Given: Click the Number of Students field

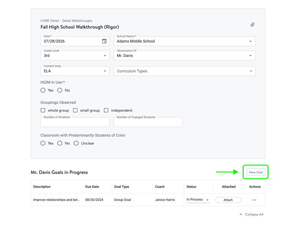Looking at the screenshot, I should click(x=75, y=122).
